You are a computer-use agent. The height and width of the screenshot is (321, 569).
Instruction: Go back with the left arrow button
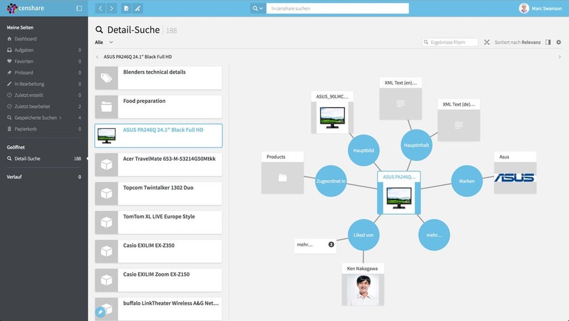click(x=100, y=9)
